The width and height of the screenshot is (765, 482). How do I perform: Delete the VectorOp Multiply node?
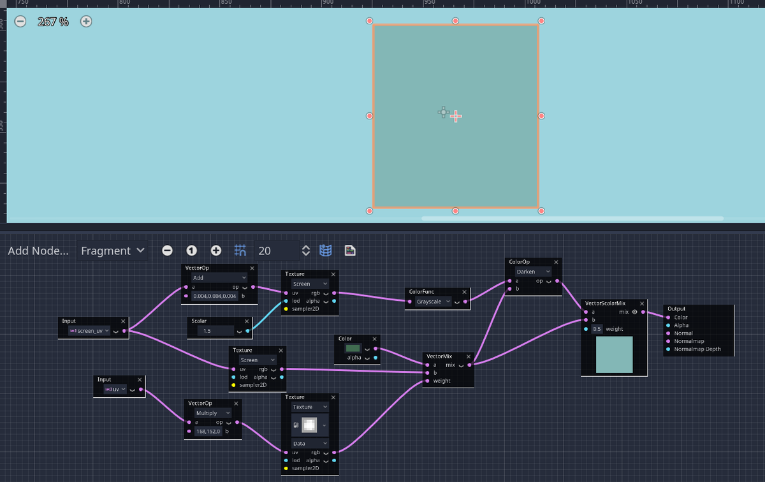[x=237, y=404]
